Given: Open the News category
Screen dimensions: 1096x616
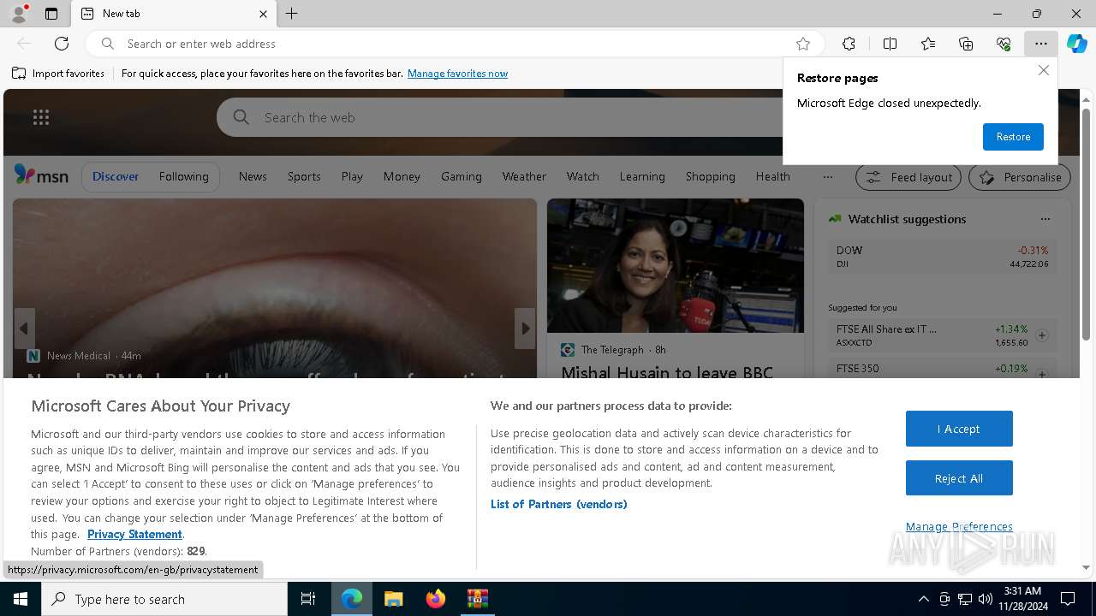Looking at the screenshot, I should [253, 176].
